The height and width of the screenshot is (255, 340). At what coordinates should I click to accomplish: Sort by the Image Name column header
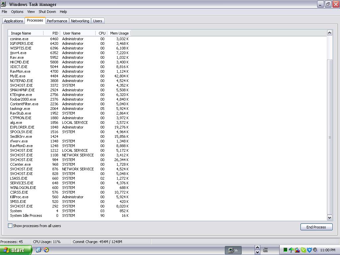(26, 33)
